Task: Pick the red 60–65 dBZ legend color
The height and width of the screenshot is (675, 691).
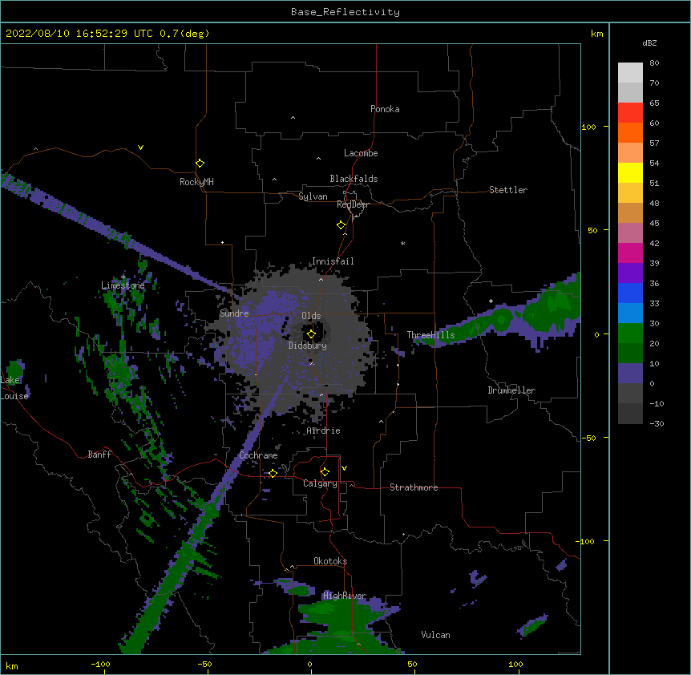Action: pos(630,113)
